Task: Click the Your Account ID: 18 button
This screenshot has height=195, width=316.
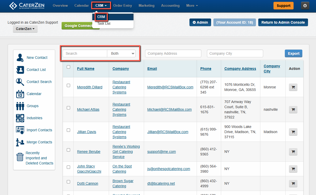Action: tap(235, 22)
